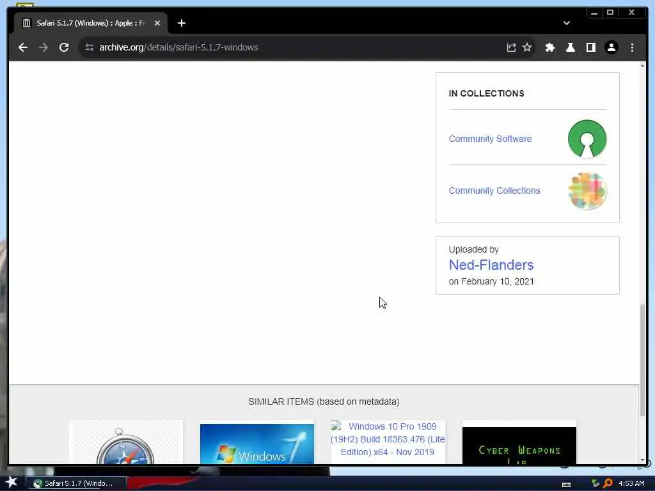Close the Safari 5.1.7 tab
The height and width of the screenshot is (491, 655).
(157, 23)
